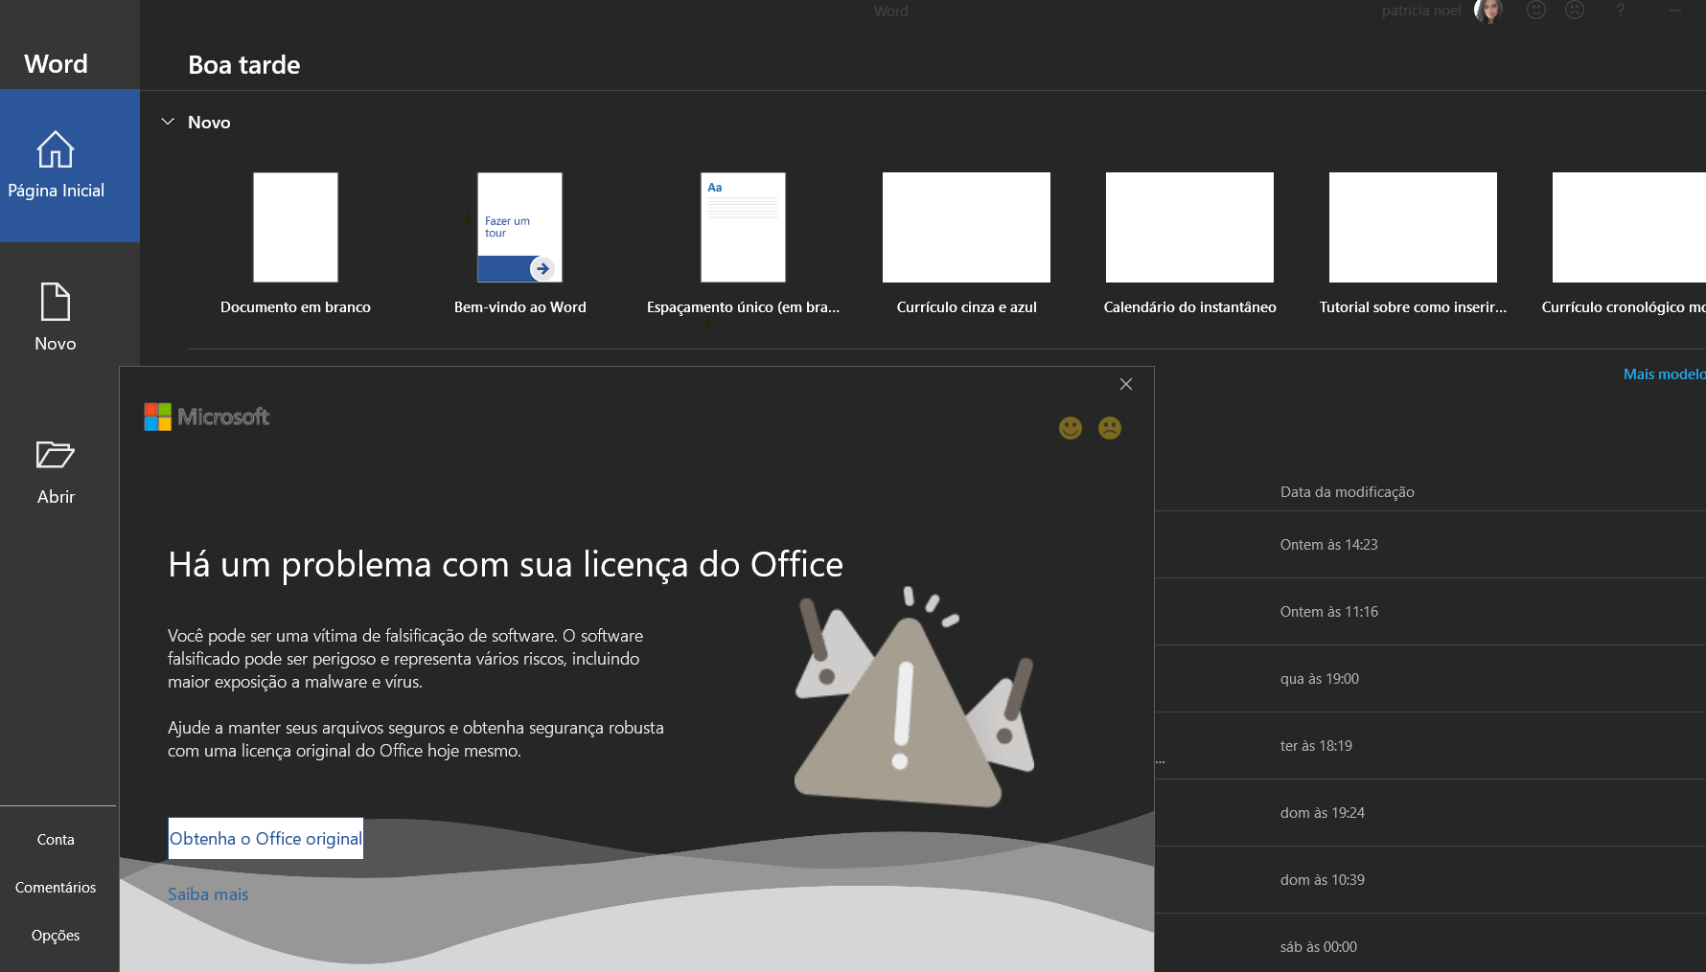Send a smile via title bar smiley face

[x=1536, y=11]
